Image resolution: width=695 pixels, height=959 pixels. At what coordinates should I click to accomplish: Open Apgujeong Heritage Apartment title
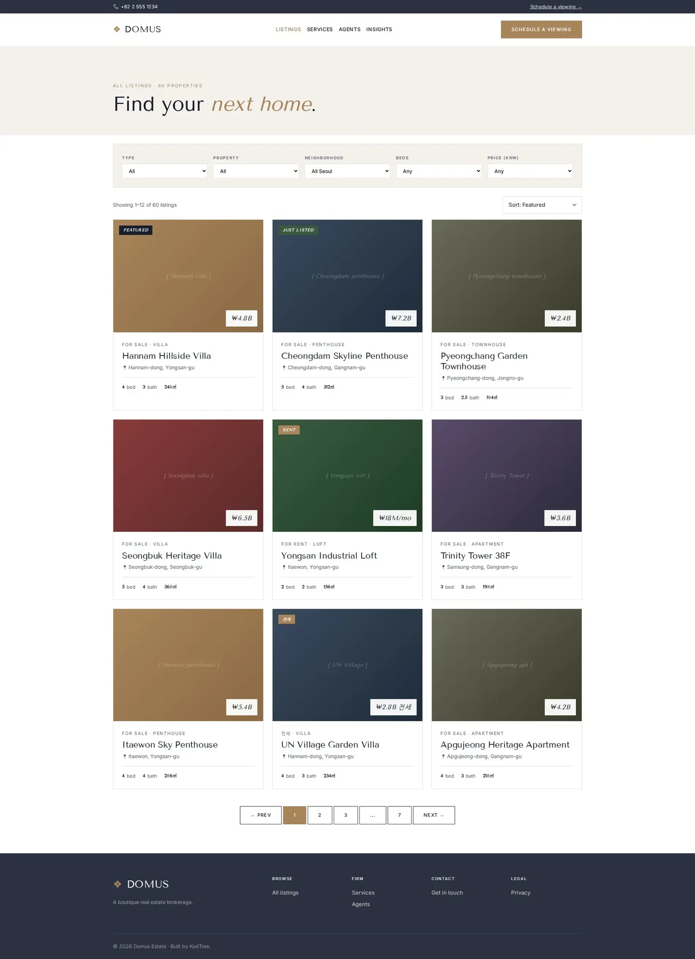[x=505, y=745]
